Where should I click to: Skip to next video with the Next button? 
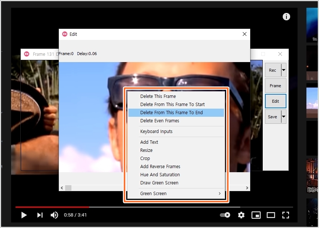pyautogui.click(x=40, y=215)
